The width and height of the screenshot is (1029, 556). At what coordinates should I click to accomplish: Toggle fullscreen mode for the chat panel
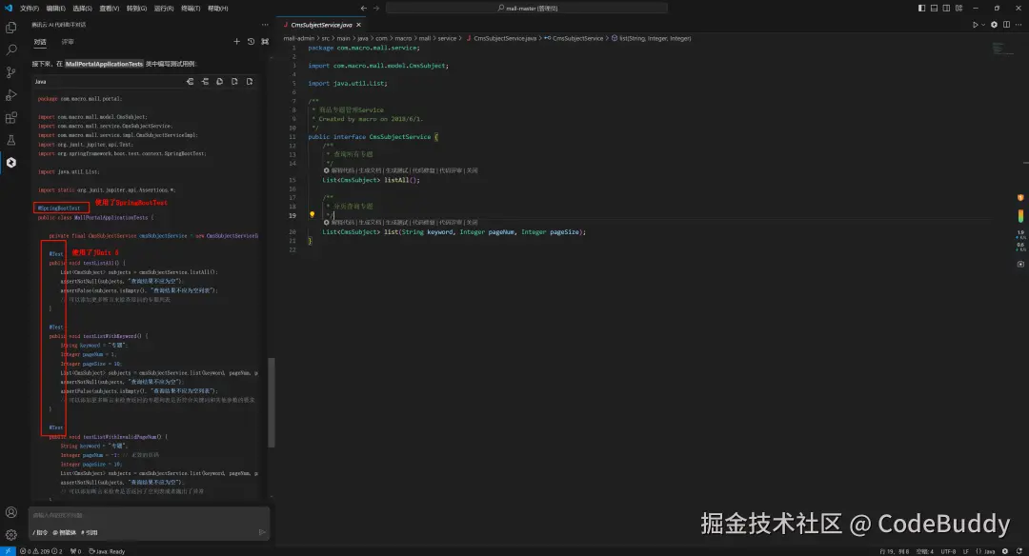click(x=265, y=41)
